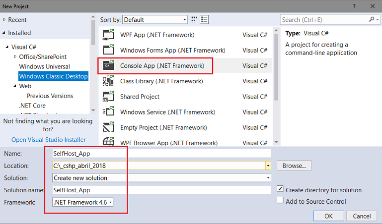Select the WPF Browser App template icon
The image size is (382, 224).
[108, 141]
